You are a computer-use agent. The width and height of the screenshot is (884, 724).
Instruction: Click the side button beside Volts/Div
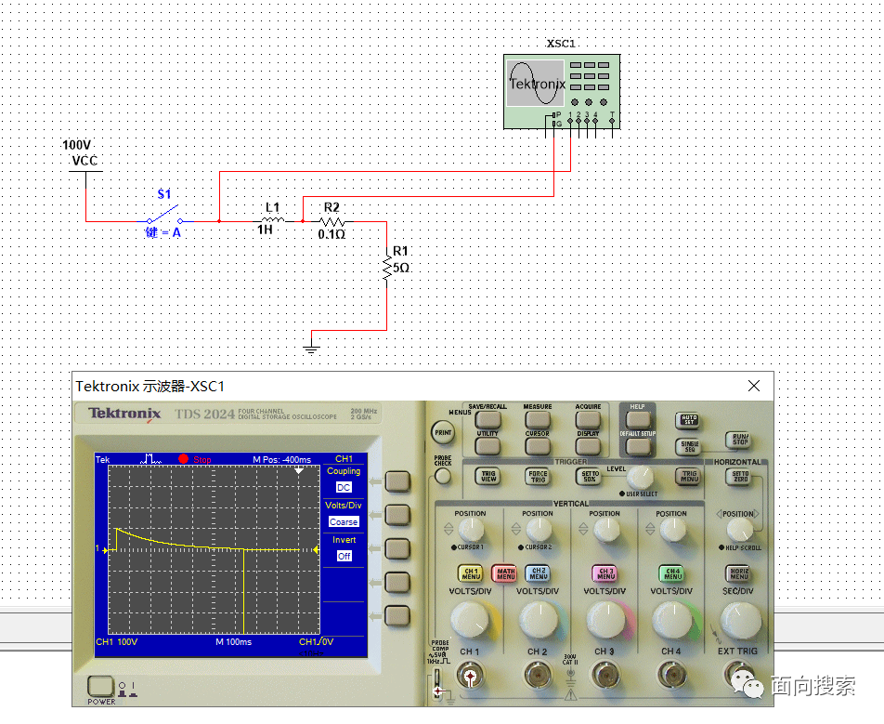coord(397,515)
